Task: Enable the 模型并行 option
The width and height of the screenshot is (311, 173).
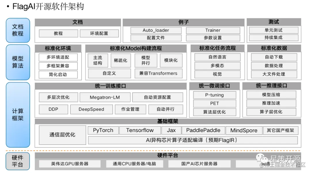Action: pos(146,60)
